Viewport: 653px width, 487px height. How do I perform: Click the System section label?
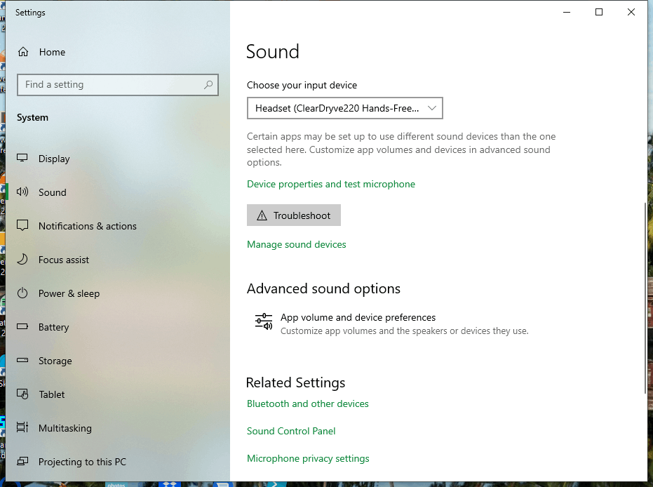point(32,117)
